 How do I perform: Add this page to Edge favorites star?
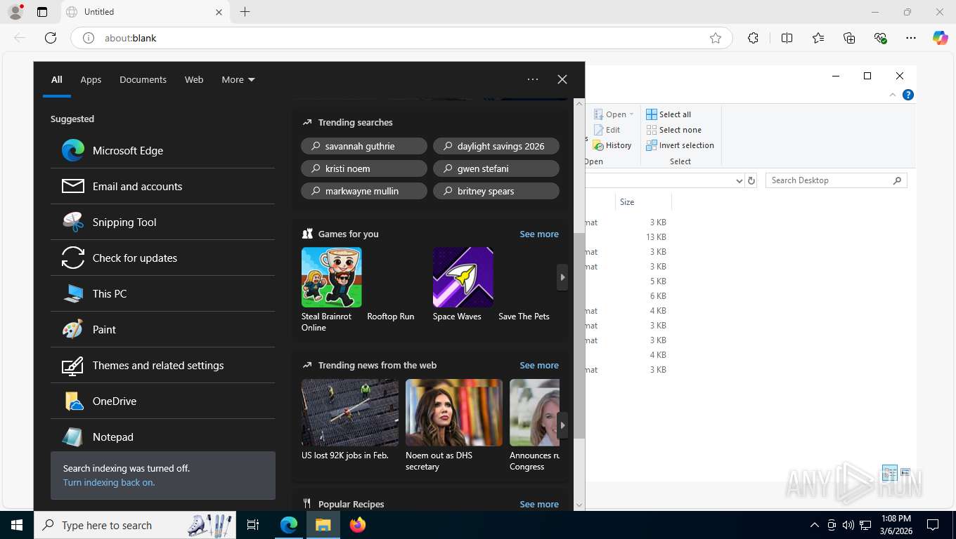point(716,38)
